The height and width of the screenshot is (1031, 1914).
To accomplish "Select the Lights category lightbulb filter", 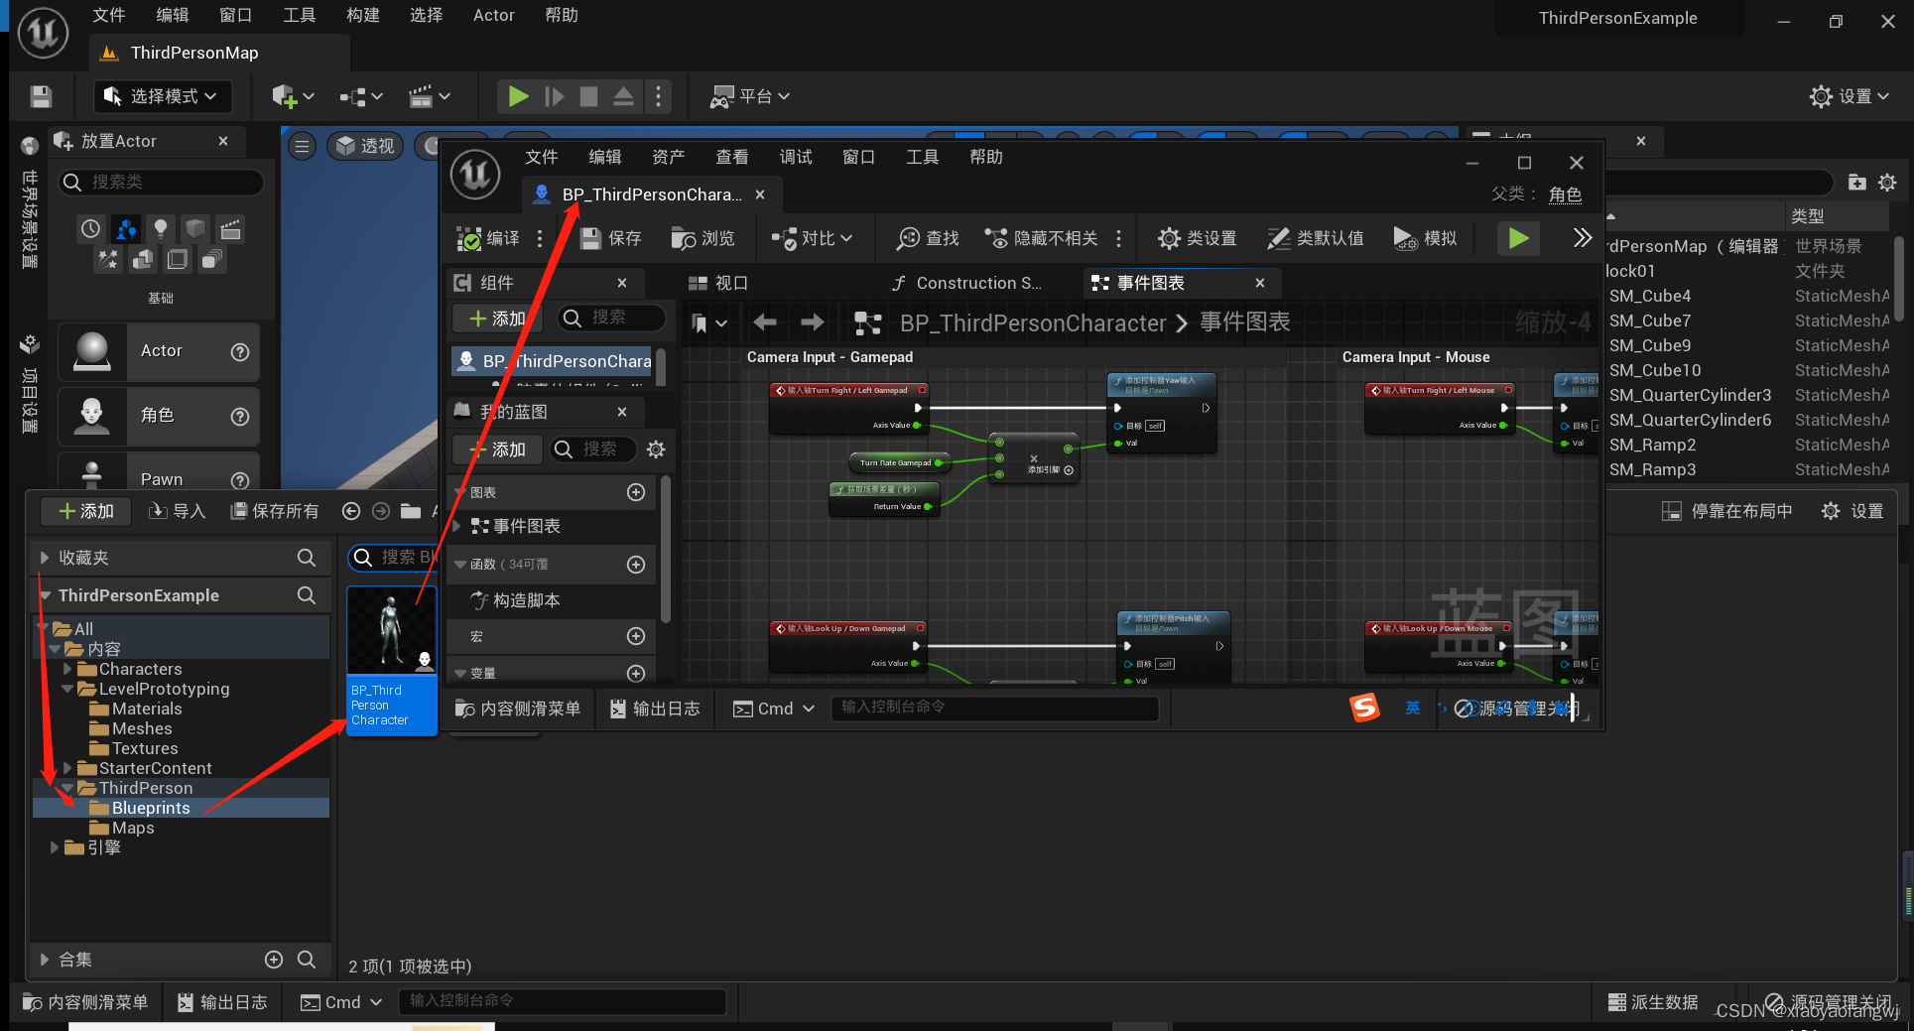I will [x=160, y=229].
